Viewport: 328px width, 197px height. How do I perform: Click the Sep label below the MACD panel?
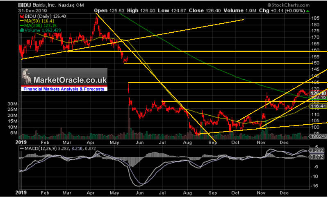(213, 192)
